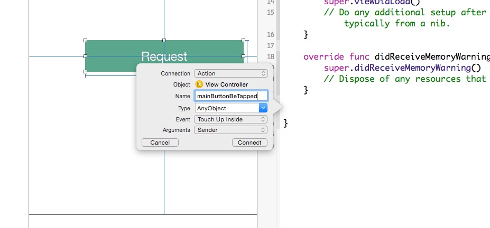Click the top-right resize handle of Request button
This screenshot has width=490, height=228.
(244, 40)
